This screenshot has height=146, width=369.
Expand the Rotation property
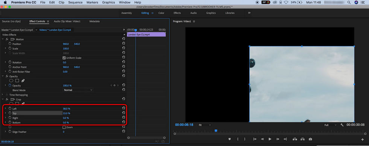(x=5, y=62)
